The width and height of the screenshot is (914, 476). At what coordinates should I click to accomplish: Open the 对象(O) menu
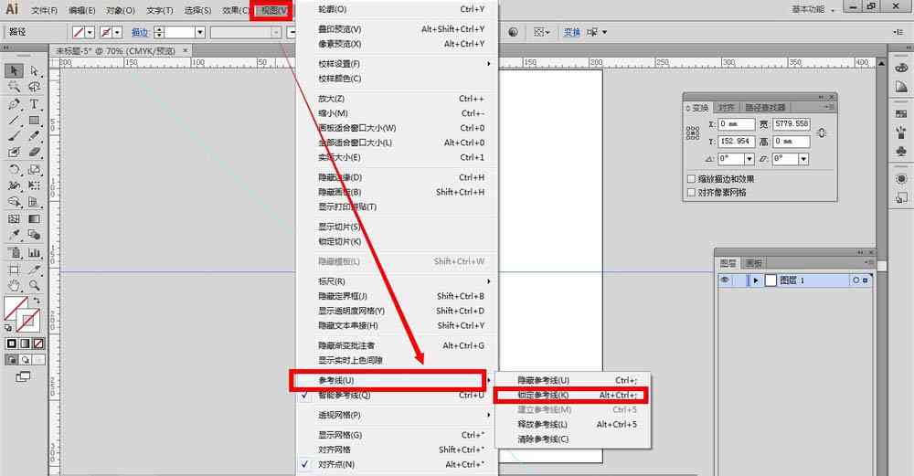coord(121,10)
